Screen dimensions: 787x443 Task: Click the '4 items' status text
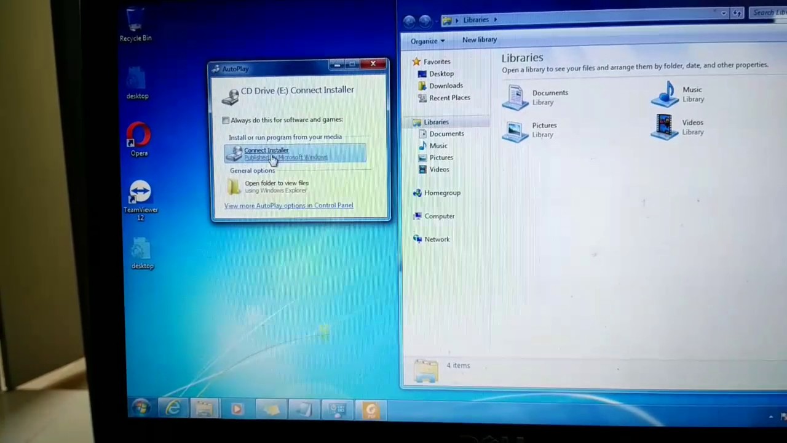click(x=458, y=365)
